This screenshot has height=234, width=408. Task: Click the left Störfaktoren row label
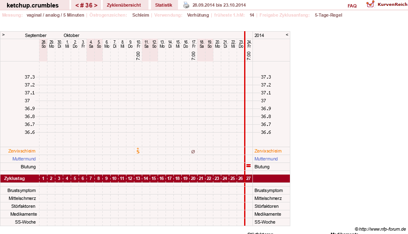pyautogui.click(x=23, y=206)
